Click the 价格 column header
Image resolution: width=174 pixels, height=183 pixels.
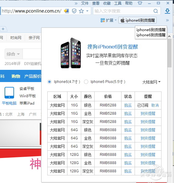click(x=108, y=96)
